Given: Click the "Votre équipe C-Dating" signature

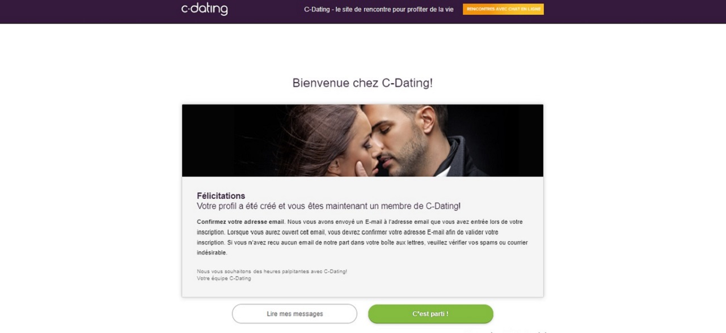Looking at the screenshot, I should click(223, 279).
